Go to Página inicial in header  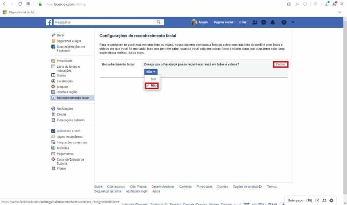pos(224,22)
